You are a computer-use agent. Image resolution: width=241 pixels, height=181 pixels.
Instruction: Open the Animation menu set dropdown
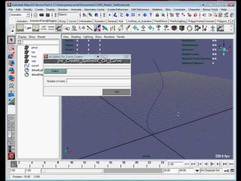click(20, 15)
